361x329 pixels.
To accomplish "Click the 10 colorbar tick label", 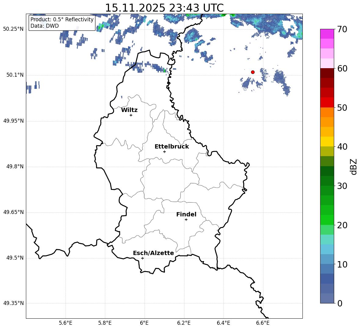I will click(x=342, y=264).
